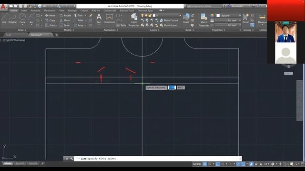Screen dimensions: 305x171
Task: Click the Fillet tool
Action: pyautogui.click(x=78, y=20)
